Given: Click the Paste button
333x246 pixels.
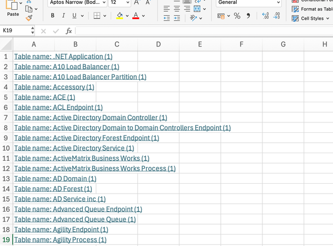Looking at the screenshot, I should point(12,9).
